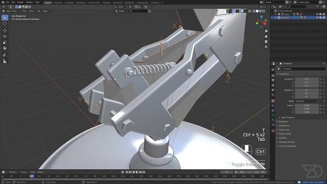Open the timeline Marker menu
Image resolution: width=327 pixels, height=184 pixels.
40,172
